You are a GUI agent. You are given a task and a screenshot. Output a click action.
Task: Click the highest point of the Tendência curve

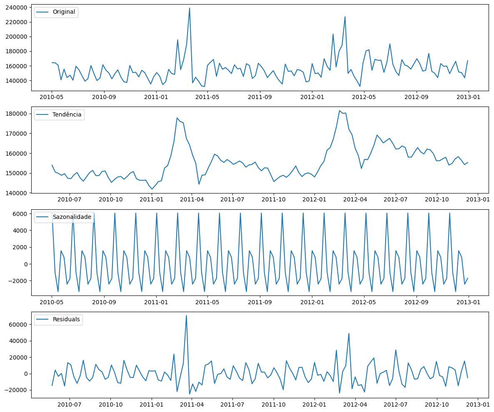[339, 111]
